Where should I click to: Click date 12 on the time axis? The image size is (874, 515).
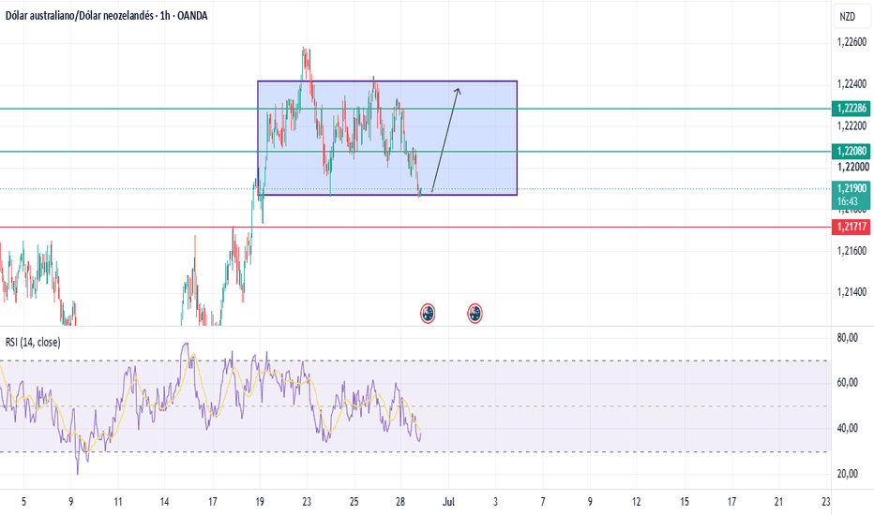[637, 502]
